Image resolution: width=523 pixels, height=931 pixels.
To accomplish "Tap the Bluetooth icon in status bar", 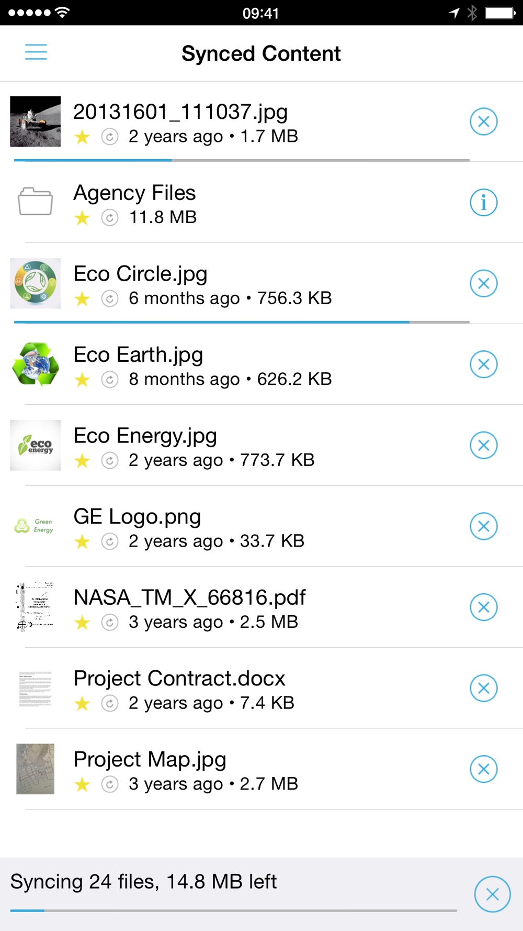I will coord(472,13).
